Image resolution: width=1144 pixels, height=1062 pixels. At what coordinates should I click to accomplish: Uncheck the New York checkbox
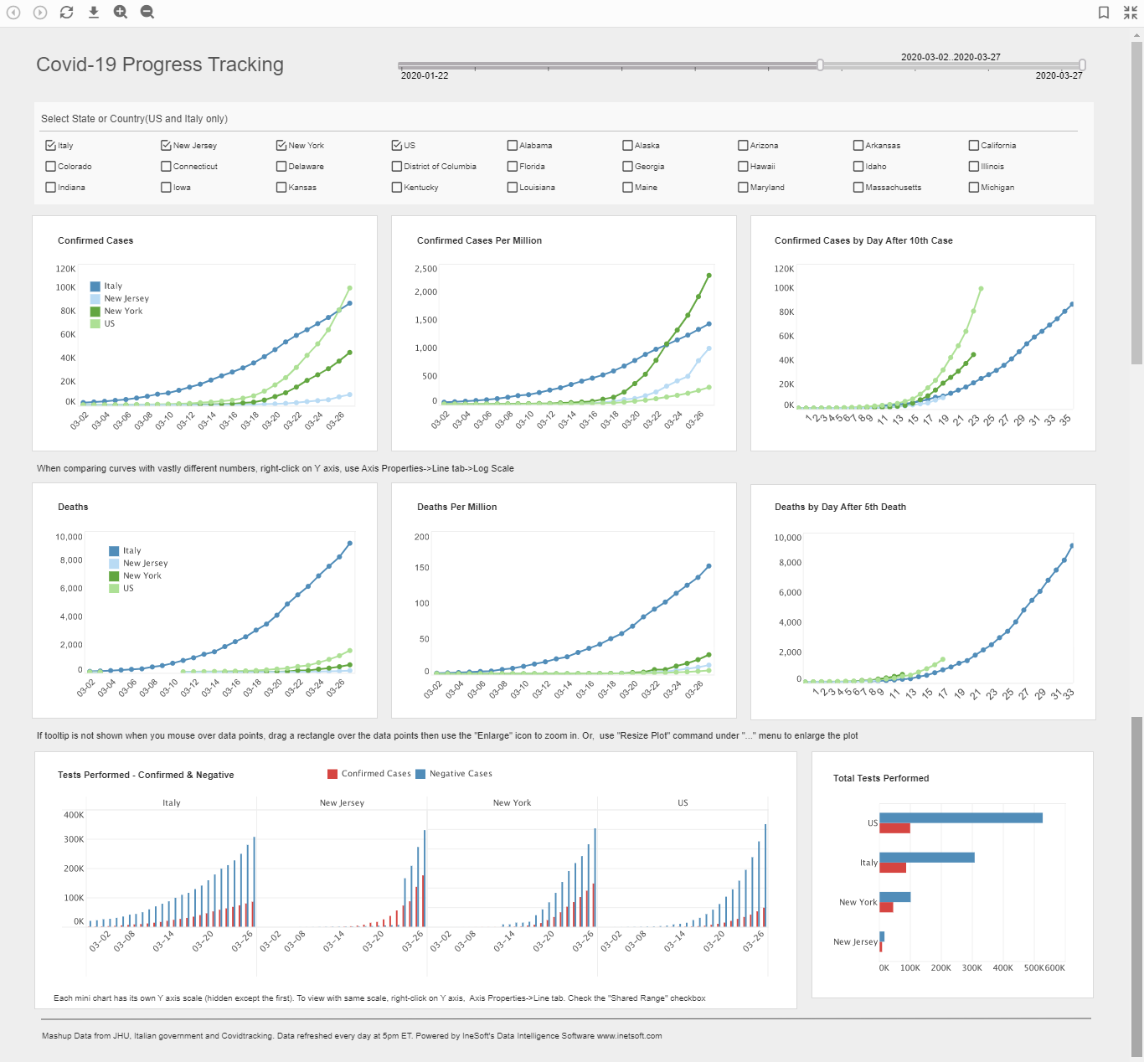281,145
